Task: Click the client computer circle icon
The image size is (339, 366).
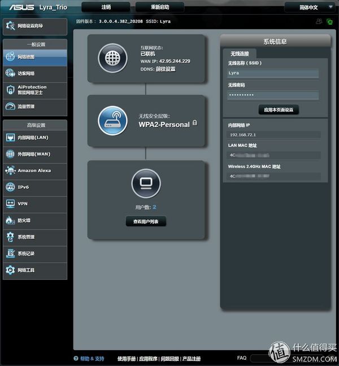Action: click(146, 183)
